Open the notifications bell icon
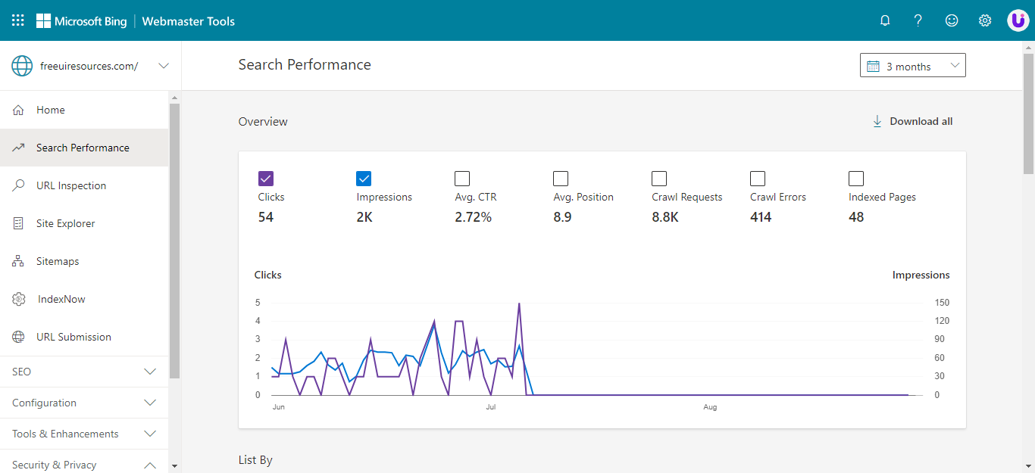1035x473 pixels. point(884,20)
